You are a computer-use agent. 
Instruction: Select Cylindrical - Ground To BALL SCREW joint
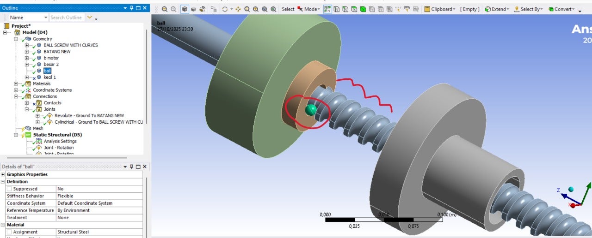coord(99,122)
